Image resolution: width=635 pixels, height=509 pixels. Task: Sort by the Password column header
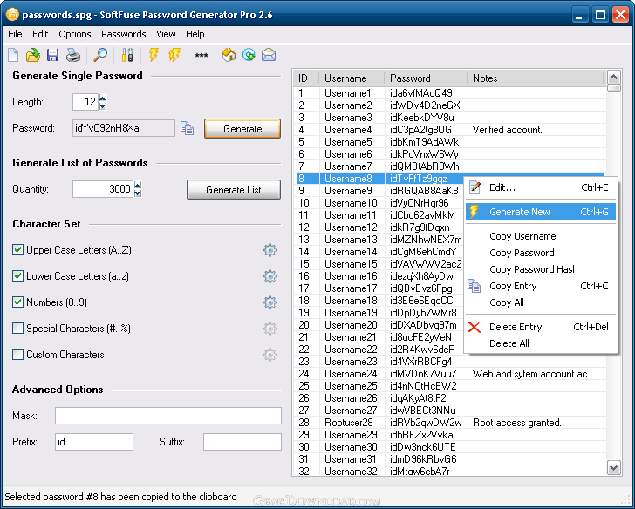pos(426,78)
